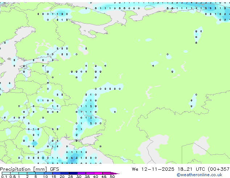Click the '35' legend scale label
Image resolution: width=230 pixels, height=178 pixels.
point(87,177)
